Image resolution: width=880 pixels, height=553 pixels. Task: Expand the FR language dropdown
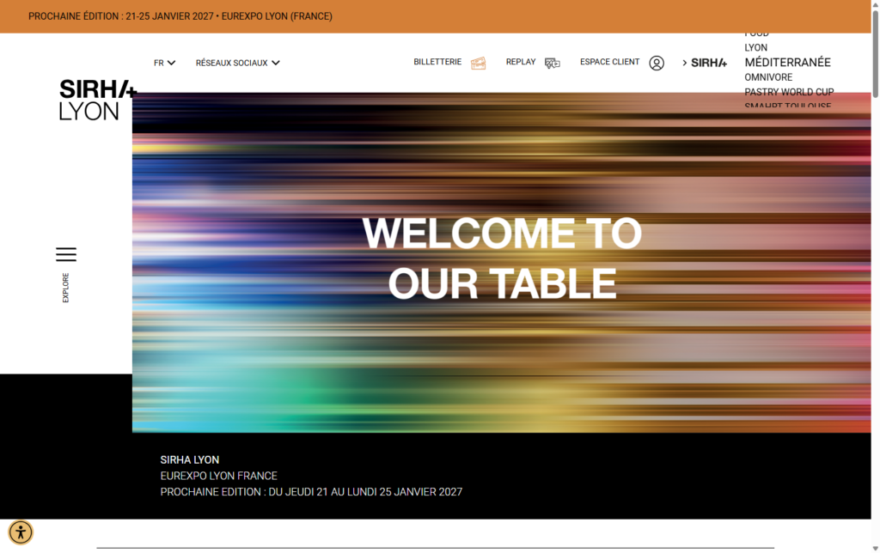point(164,63)
